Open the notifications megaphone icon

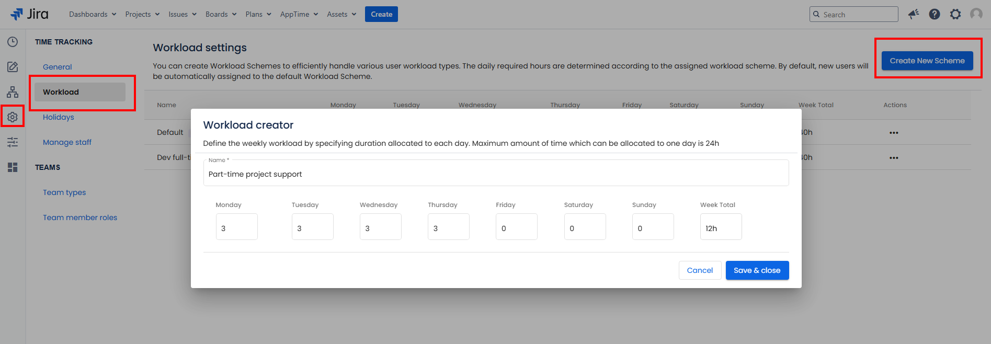pos(913,14)
